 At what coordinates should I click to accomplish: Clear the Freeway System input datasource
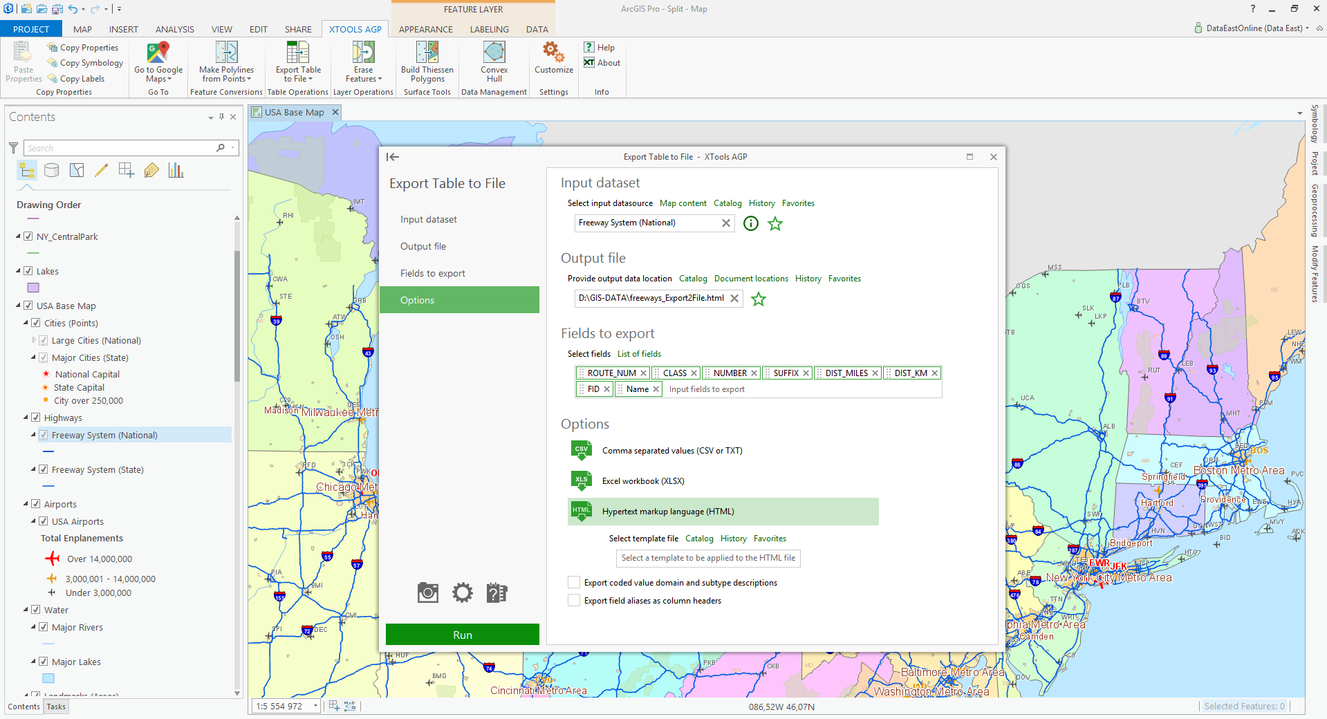[725, 223]
